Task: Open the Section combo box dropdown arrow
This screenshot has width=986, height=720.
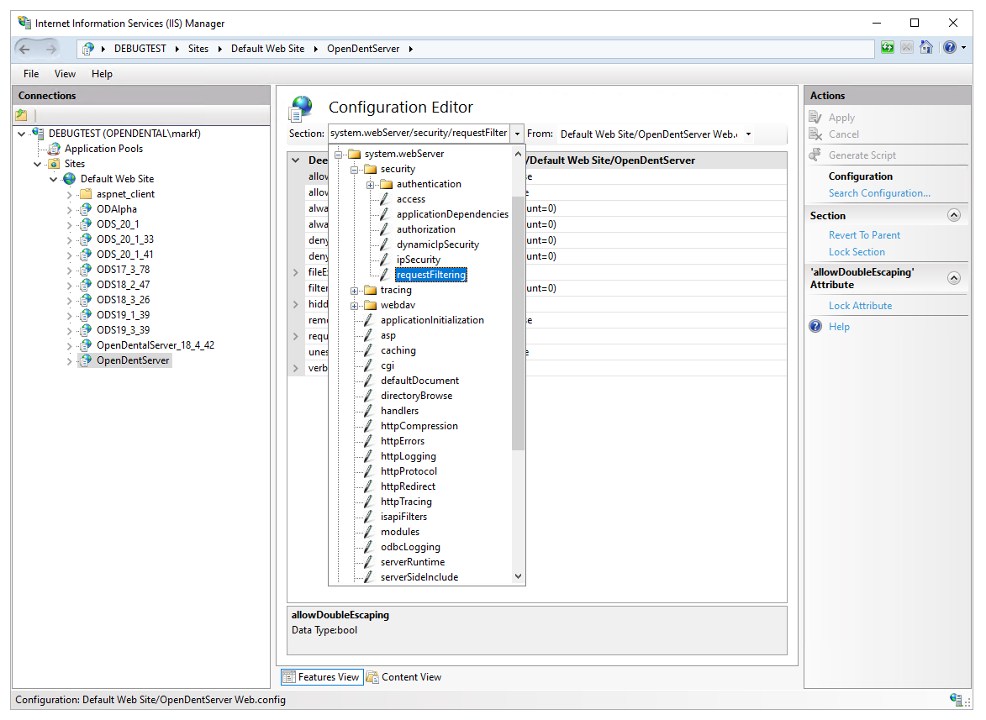Action: (x=517, y=134)
